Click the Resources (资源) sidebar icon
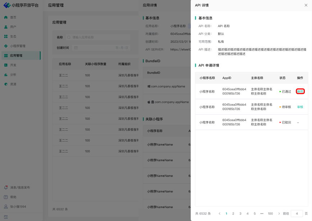This screenshot has height=221, width=312. (6, 84)
